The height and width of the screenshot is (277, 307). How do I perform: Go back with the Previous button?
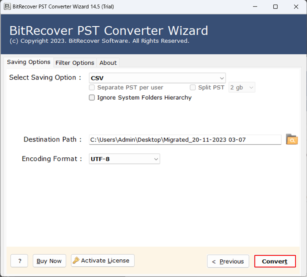pyautogui.click(x=228, y=261)
